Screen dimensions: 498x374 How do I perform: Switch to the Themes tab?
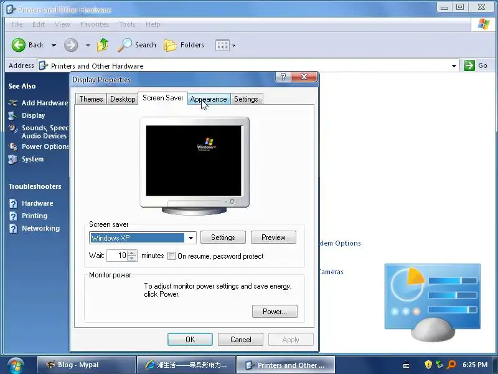point(91,99)
